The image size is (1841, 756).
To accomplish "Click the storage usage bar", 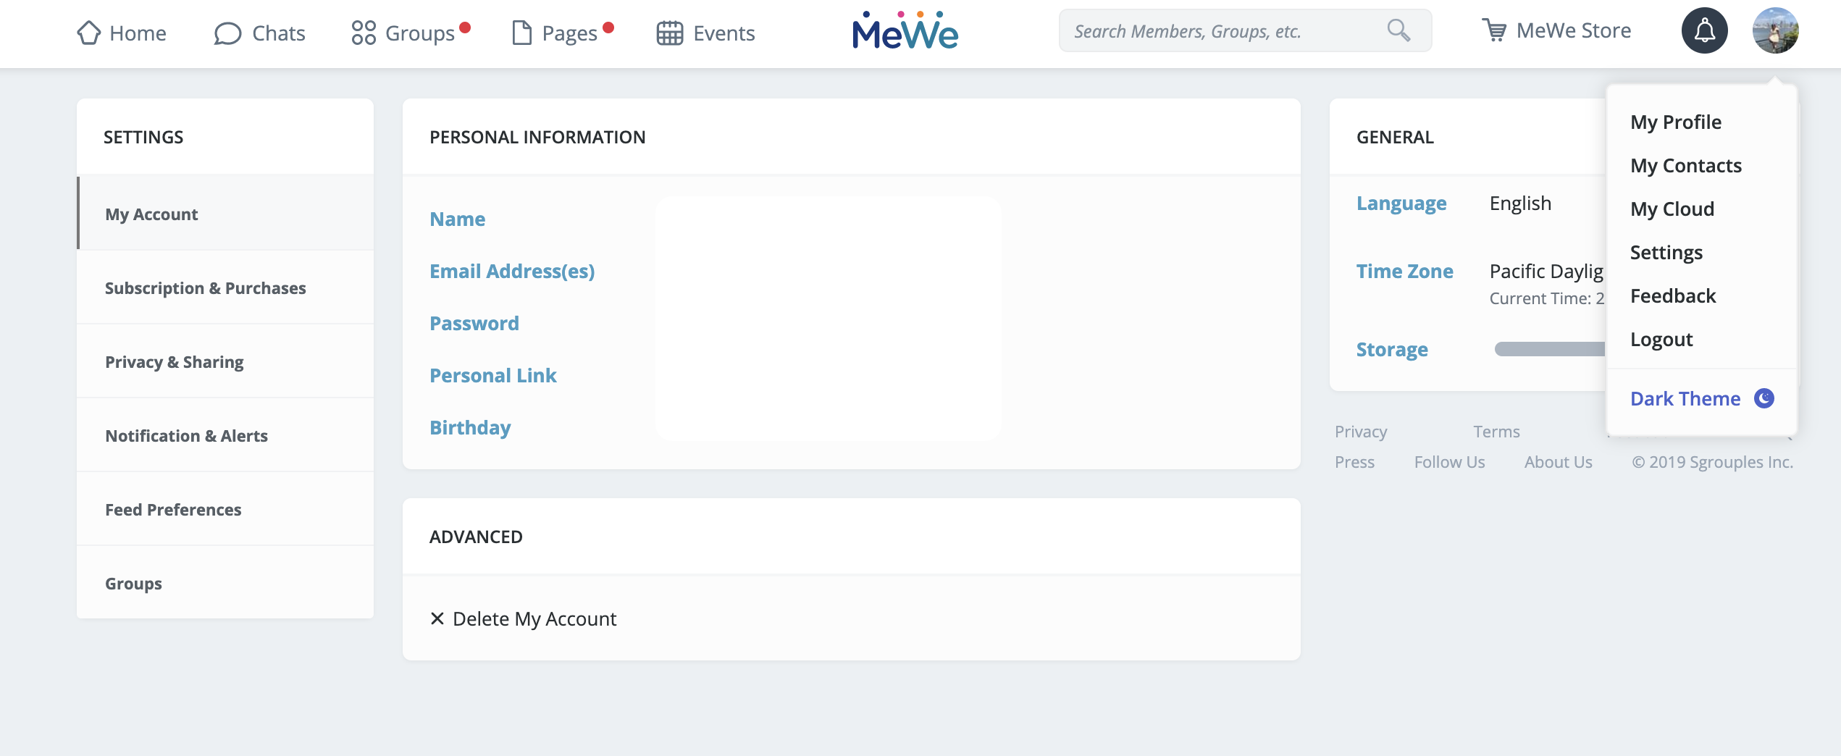I will click(x=1550, y=349).
